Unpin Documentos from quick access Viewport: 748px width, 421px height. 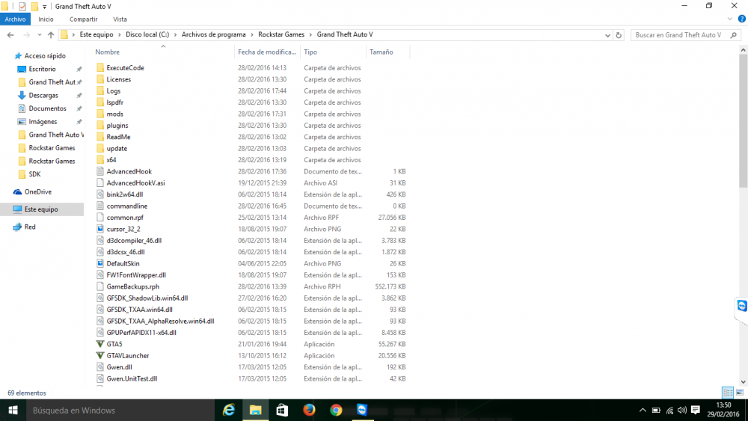[x=79, y=108]
